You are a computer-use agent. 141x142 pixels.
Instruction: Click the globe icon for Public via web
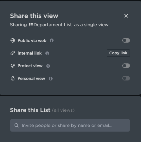(13, 40)
